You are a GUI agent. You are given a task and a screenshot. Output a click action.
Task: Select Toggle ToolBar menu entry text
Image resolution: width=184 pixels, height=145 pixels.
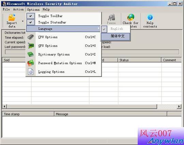pos(50,16)
